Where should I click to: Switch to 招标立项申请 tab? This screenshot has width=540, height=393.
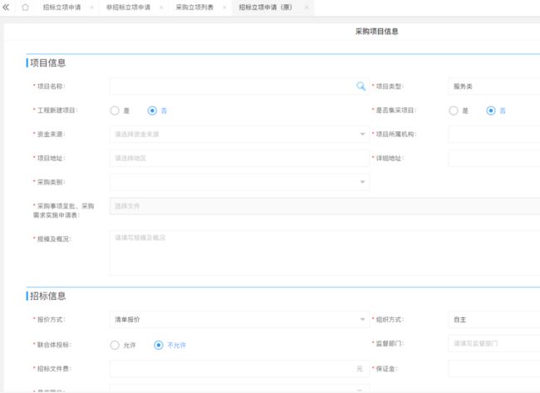click(62, 7)
